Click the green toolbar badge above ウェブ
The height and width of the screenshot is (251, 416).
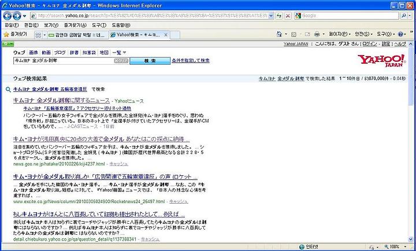[8, 44]
